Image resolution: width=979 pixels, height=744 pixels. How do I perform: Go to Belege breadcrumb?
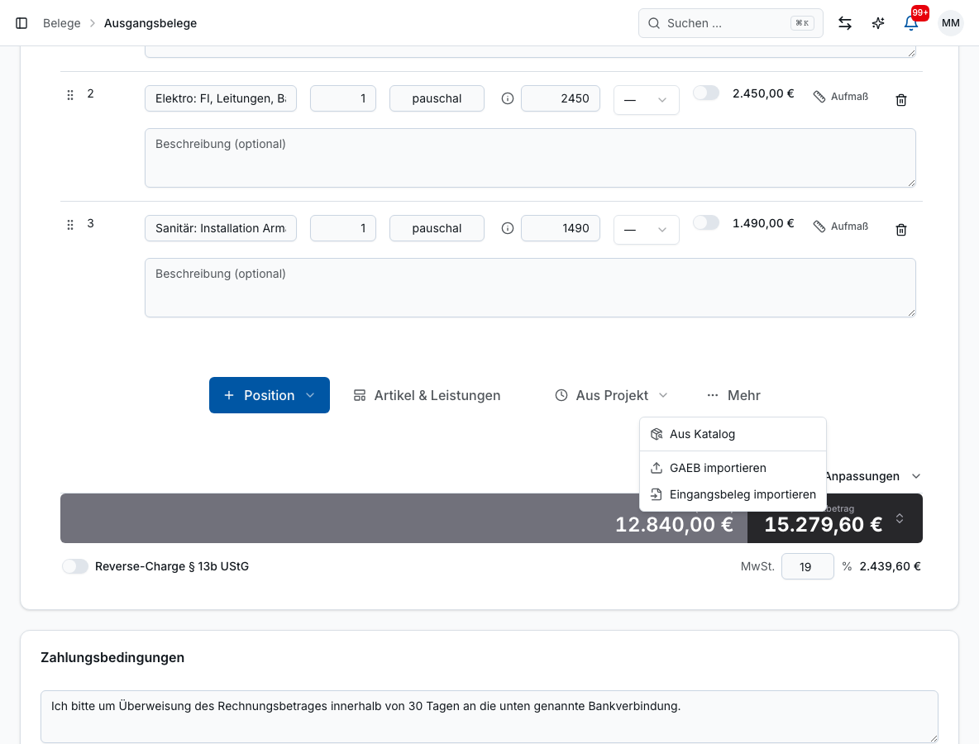point(62,23)
